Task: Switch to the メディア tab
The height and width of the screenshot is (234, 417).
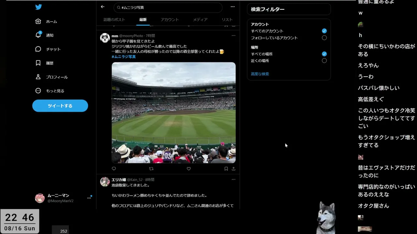Action: pos(200,19)
